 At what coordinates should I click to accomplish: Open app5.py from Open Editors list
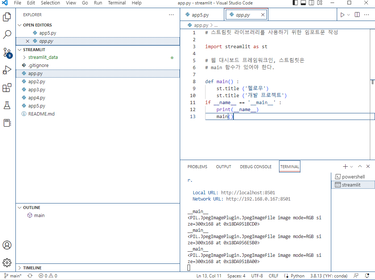click(47, 33)
